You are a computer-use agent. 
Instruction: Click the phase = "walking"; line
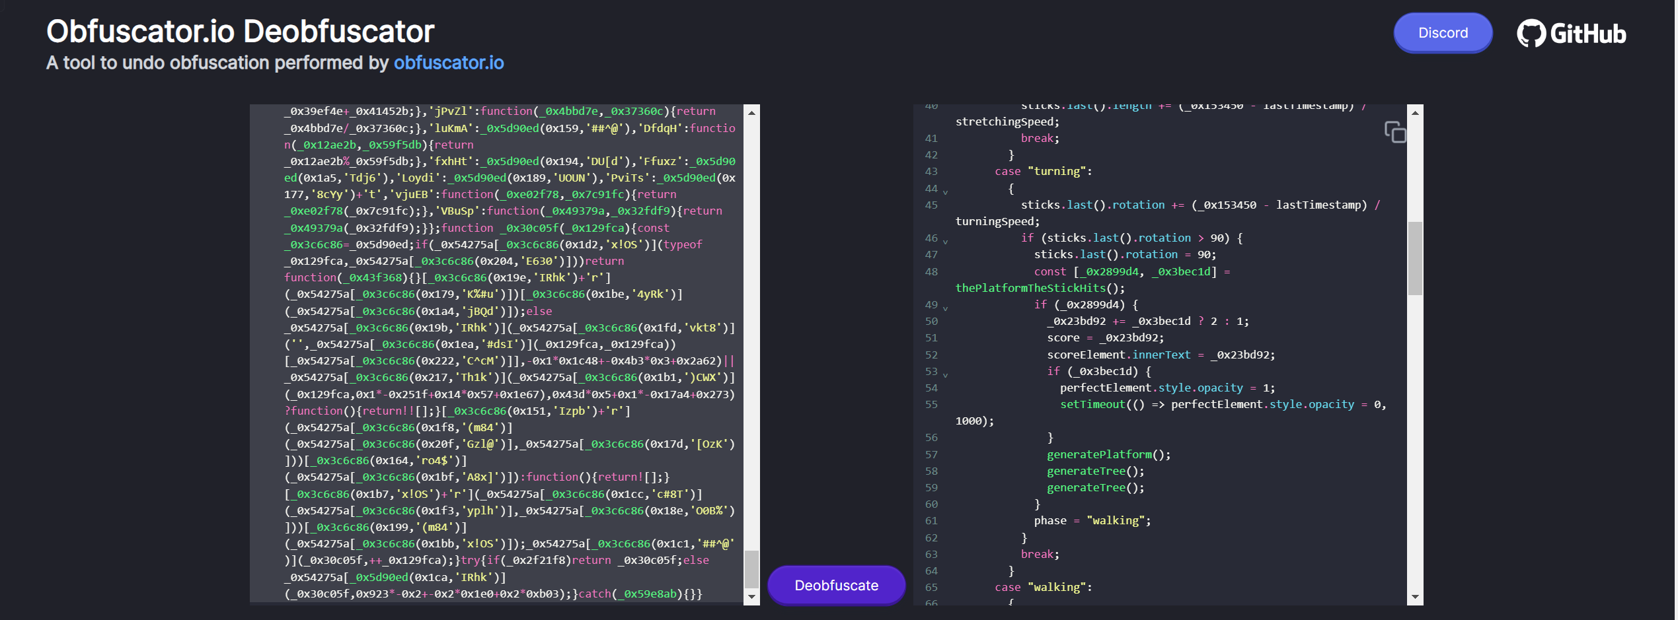coord(1092,520)
